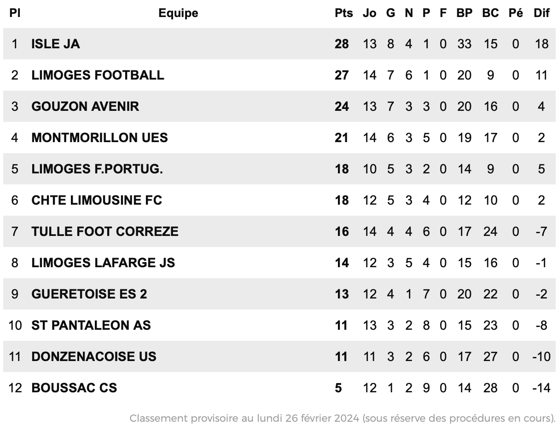
Task: Select LIMOGES F.PORTUG. team name
Action: pyautogui.click(x=97, y=169)
